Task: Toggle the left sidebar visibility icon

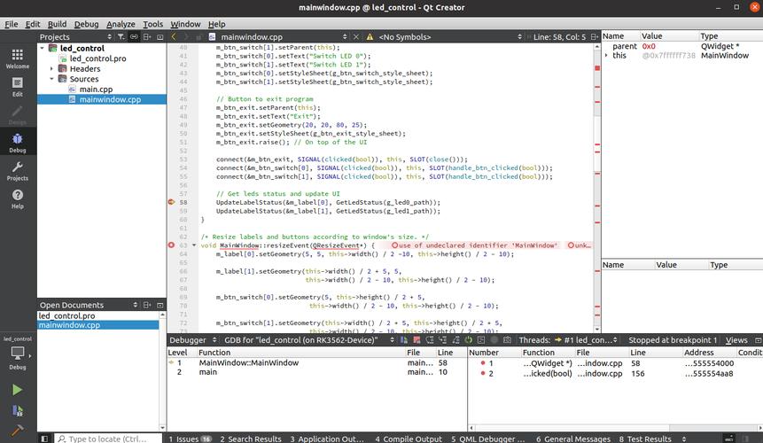Action: coord(43,439)
